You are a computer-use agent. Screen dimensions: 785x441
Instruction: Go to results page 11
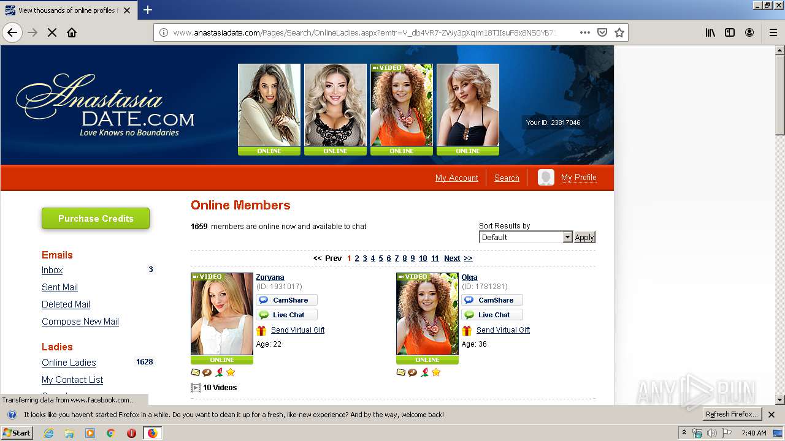tap(435, 258)
